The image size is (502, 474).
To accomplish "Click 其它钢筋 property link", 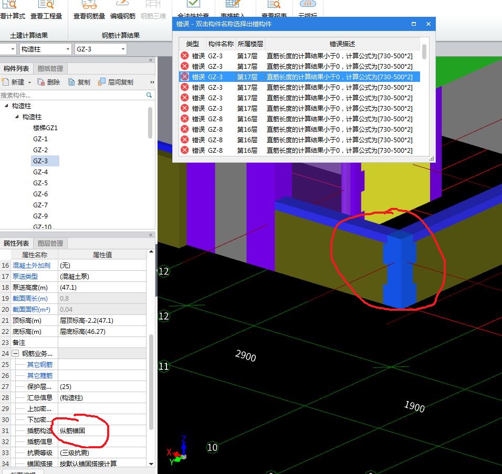I will click(40, 364).
